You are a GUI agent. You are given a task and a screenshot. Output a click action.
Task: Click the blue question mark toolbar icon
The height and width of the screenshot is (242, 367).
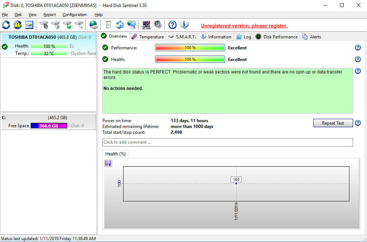point(173,25)
